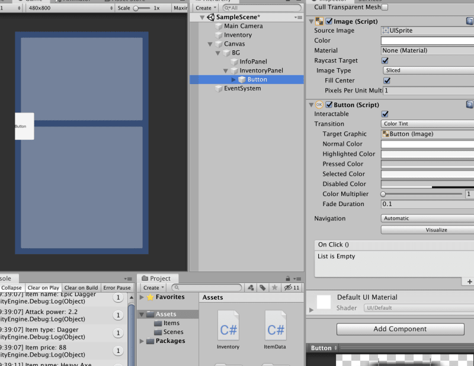Toggle hidden packages count icon
This screenshot has width=474, height=366.
(x=292, y=288)
